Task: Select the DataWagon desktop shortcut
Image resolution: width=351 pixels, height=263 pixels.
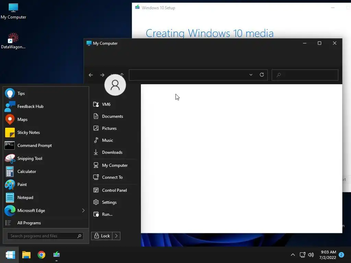Action: tap(13, 41)
